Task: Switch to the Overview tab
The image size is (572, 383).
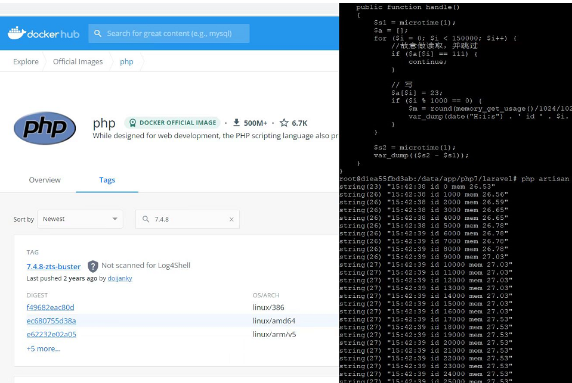Action: tap(45, 180)
